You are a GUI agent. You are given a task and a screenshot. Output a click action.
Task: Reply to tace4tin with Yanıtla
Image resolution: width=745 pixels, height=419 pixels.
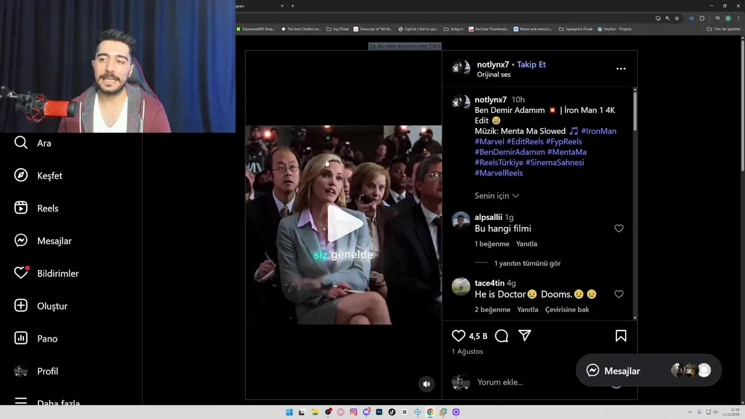point(528,310)
